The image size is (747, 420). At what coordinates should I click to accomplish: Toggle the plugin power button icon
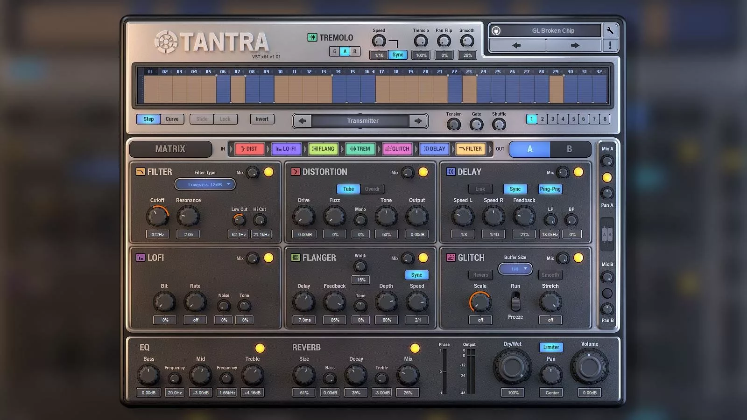[x=496, y=31]
